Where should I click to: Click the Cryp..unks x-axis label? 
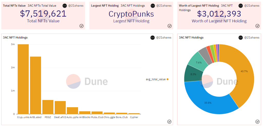[x=23, y=117]
